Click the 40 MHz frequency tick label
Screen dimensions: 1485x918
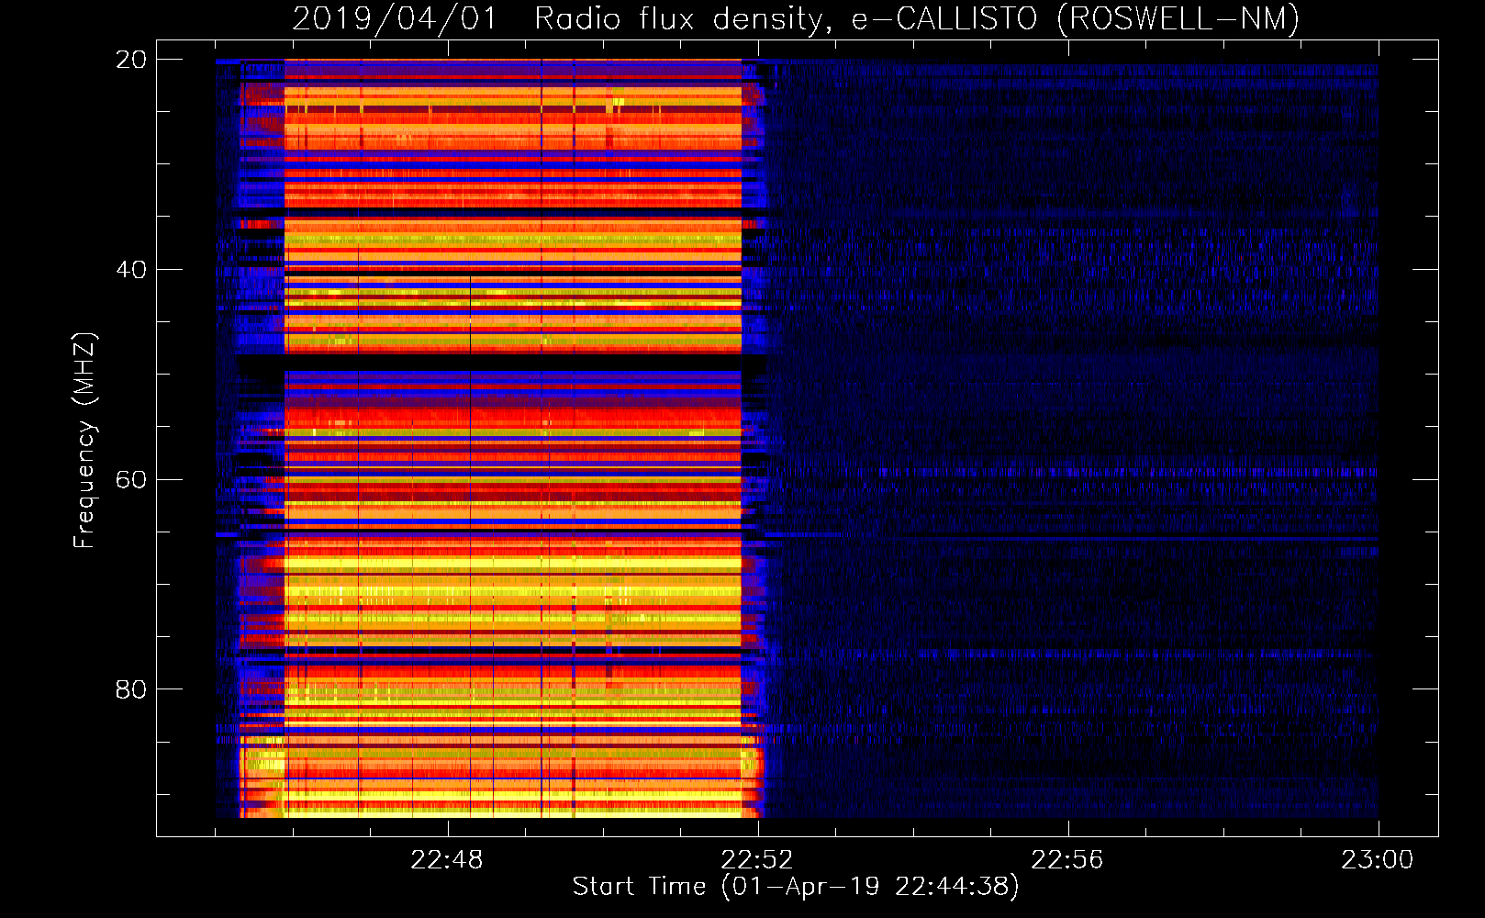[131, 270]
